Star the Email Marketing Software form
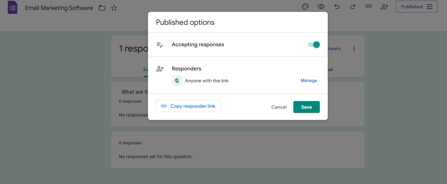 pos(114,8)
